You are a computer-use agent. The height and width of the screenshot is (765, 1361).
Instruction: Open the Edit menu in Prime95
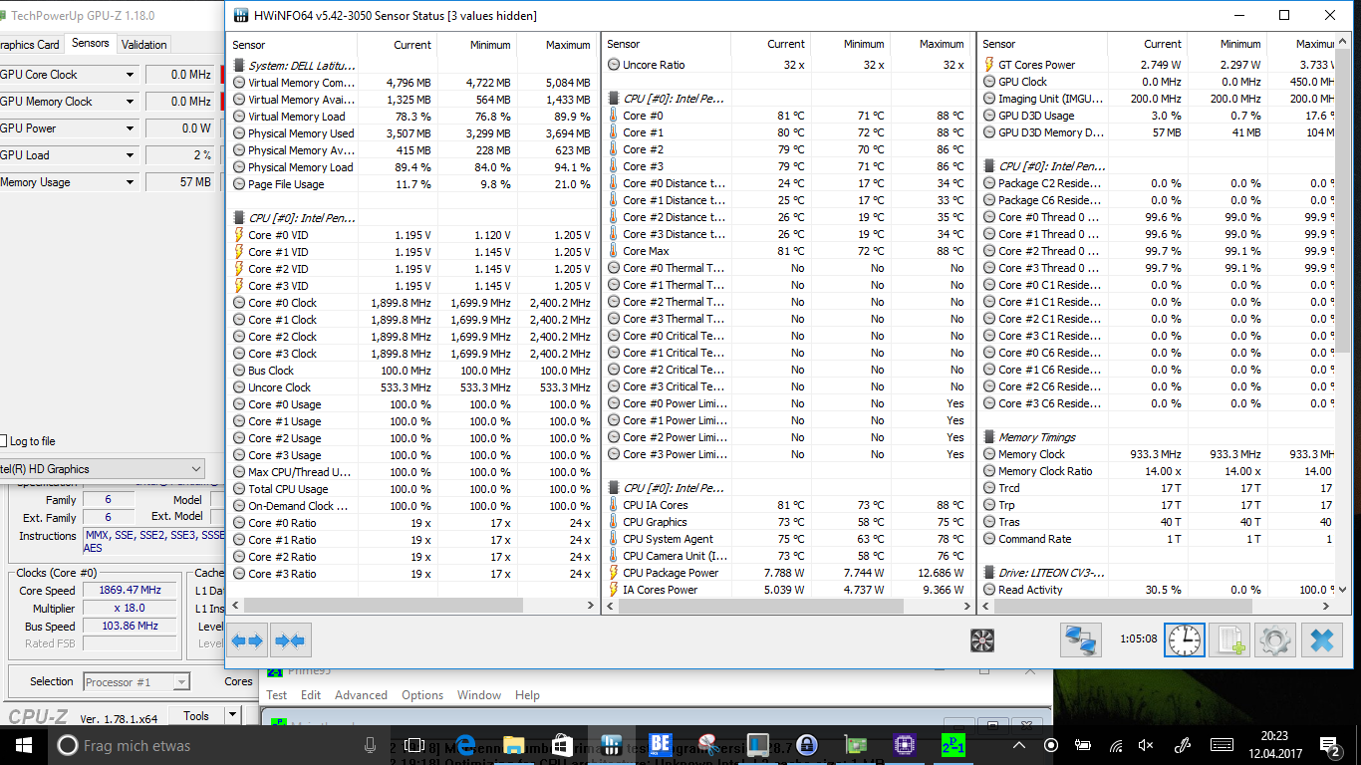click(x=311, y=695)
